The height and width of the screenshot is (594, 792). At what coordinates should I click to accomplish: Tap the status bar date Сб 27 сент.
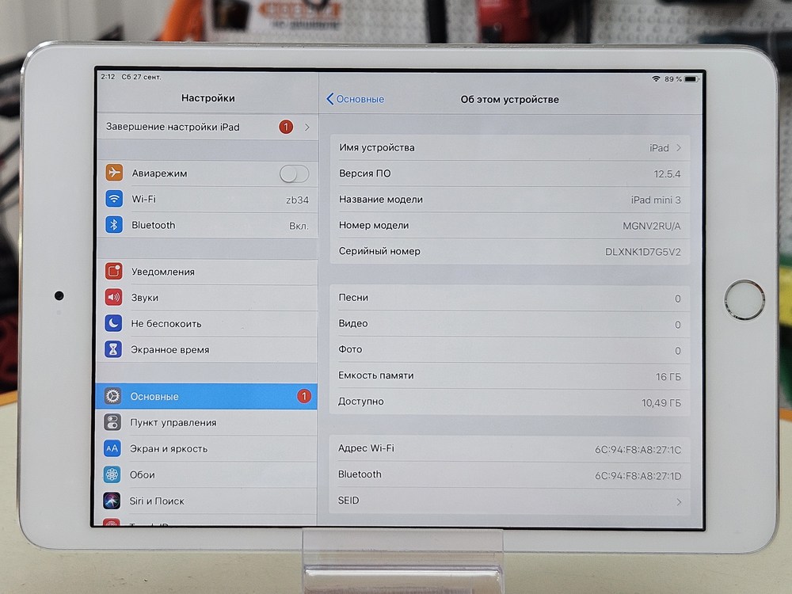click(142, 77)
